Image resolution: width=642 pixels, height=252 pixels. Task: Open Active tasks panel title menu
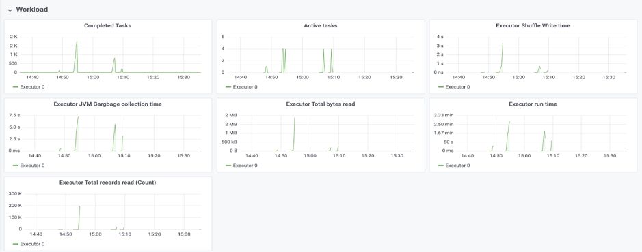[321, 25]
